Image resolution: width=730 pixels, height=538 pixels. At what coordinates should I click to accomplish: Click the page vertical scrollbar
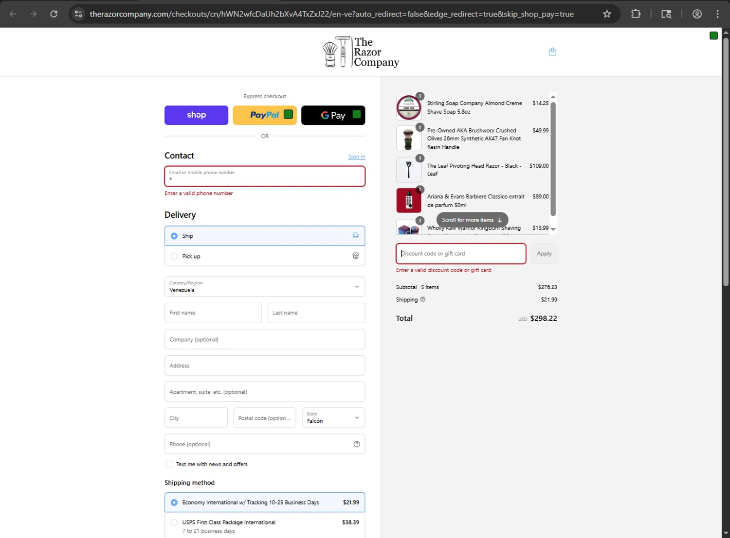tap(726, 161)
